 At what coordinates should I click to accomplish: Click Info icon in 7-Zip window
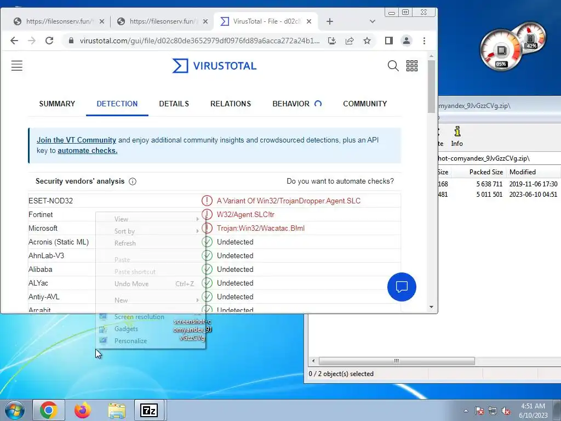[457, 136]
